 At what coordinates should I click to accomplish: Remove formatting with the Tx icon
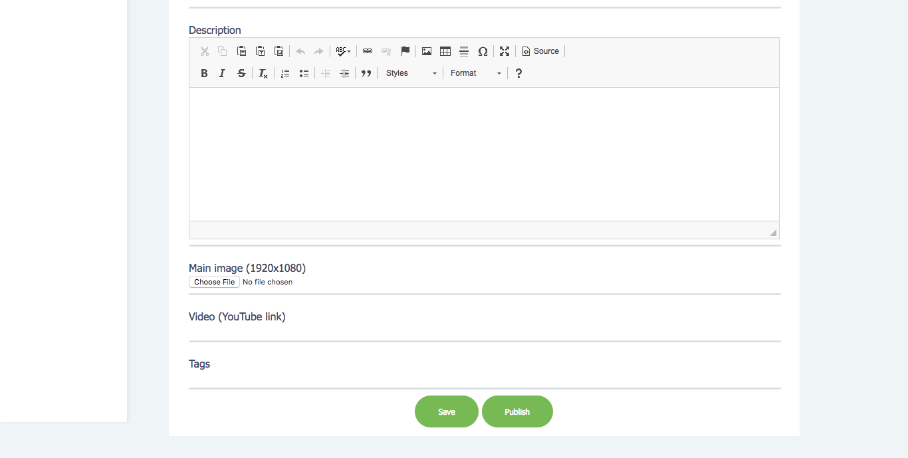263,73
